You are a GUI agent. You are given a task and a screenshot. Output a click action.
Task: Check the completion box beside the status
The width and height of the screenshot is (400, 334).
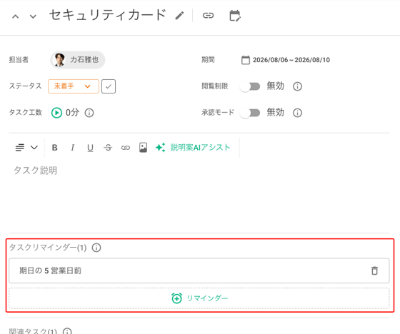tap(109, 86)
